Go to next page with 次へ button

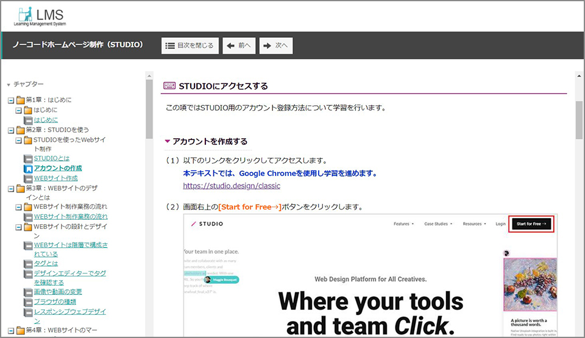pos(275,46)
